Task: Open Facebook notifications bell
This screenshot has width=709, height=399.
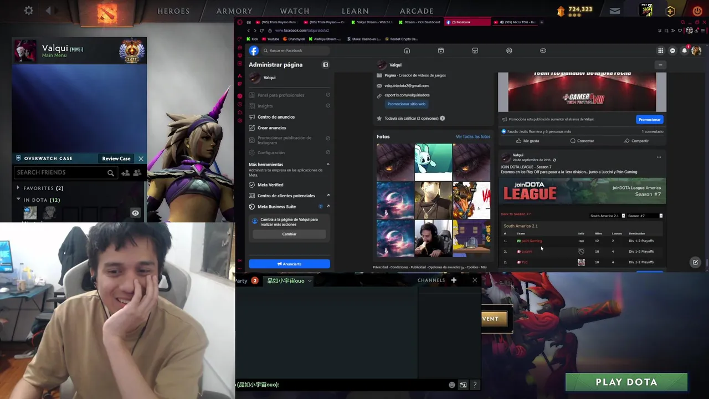Action: (685, 50)
